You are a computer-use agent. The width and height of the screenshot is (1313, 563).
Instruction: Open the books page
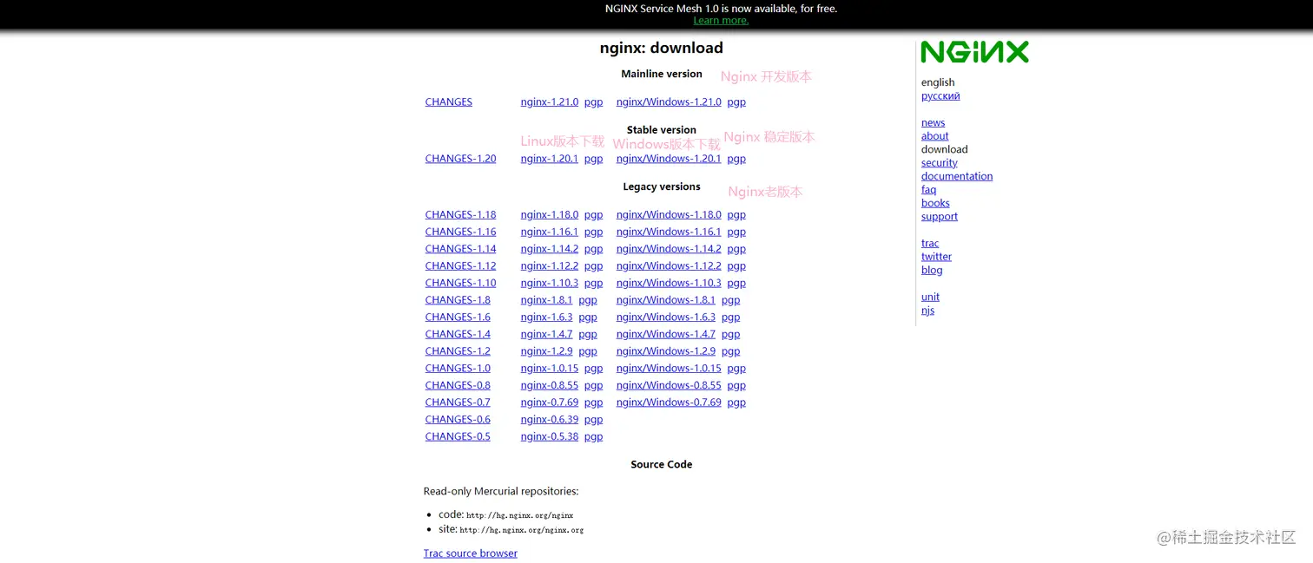[x=935, y=202]
